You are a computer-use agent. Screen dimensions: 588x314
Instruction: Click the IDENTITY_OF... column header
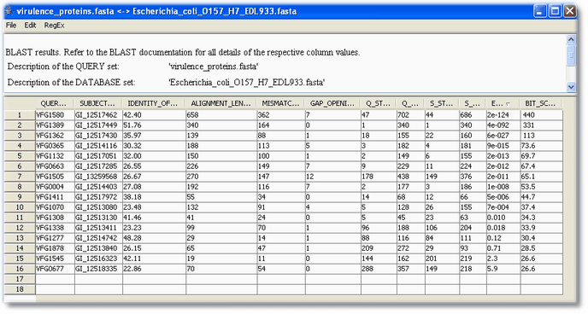point(154,103)
